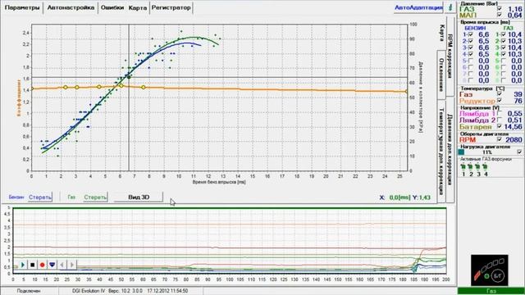
Task: Select yellow map point near 7.6 ms
Action: 144,88
